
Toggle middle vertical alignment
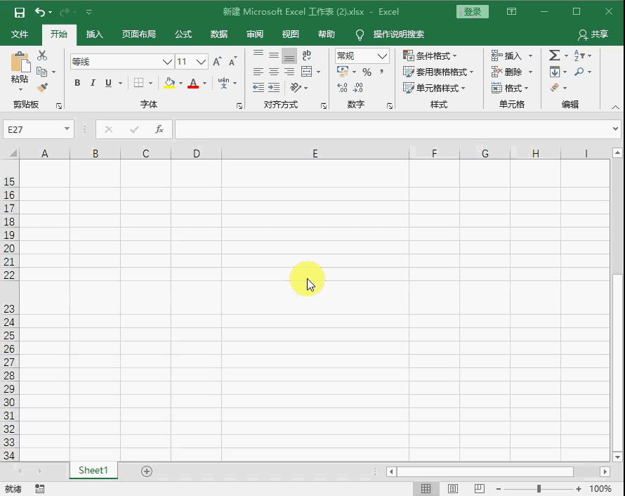tap(274, 56)
